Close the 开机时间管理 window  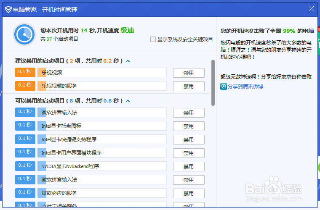(x=311, y=9)
